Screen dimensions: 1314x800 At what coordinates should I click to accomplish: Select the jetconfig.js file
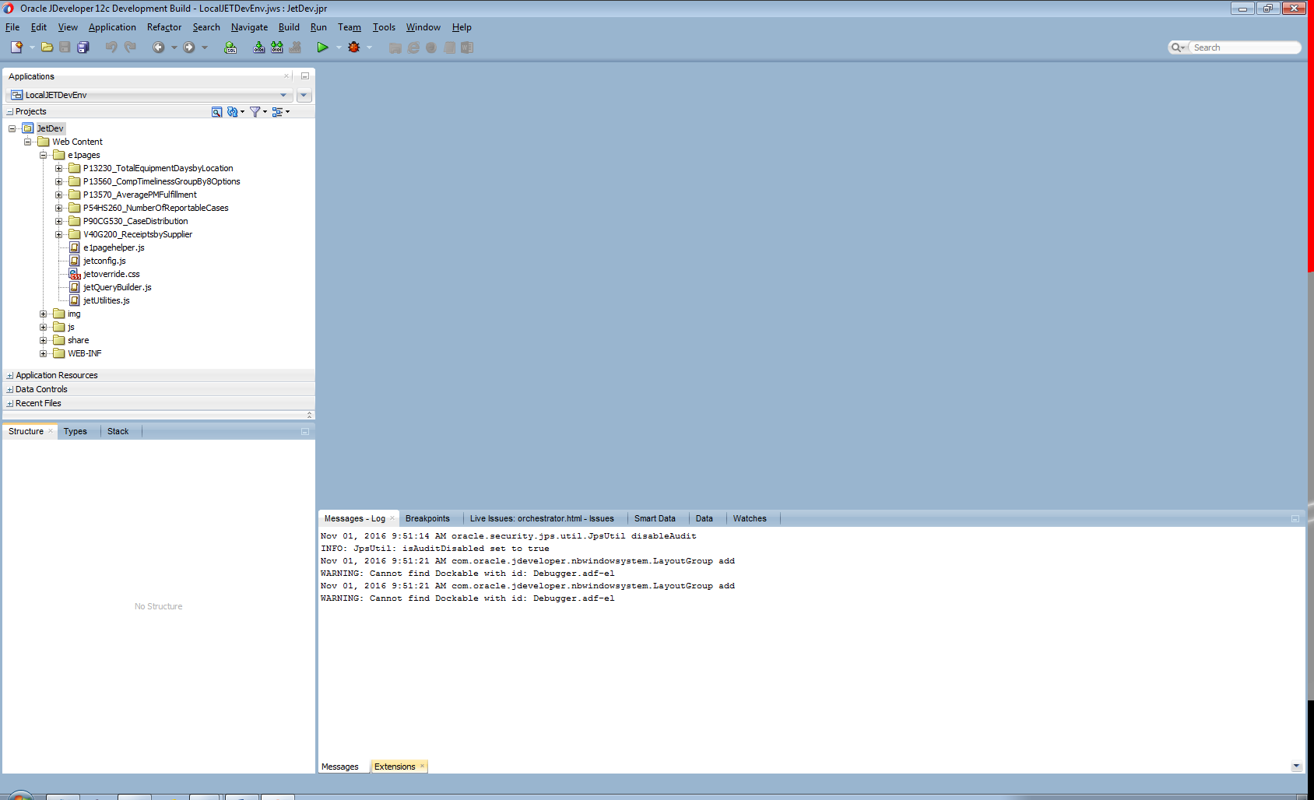point(104,261)
